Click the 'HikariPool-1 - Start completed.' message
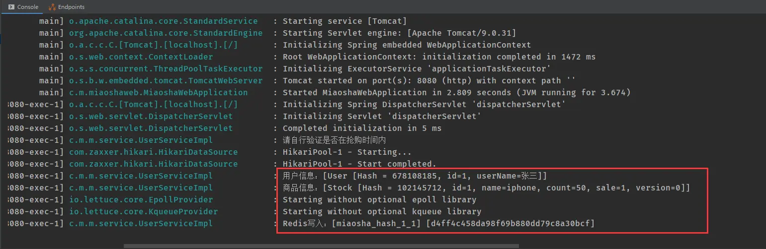Screen dimensions: 766x249 coord(359,164)
